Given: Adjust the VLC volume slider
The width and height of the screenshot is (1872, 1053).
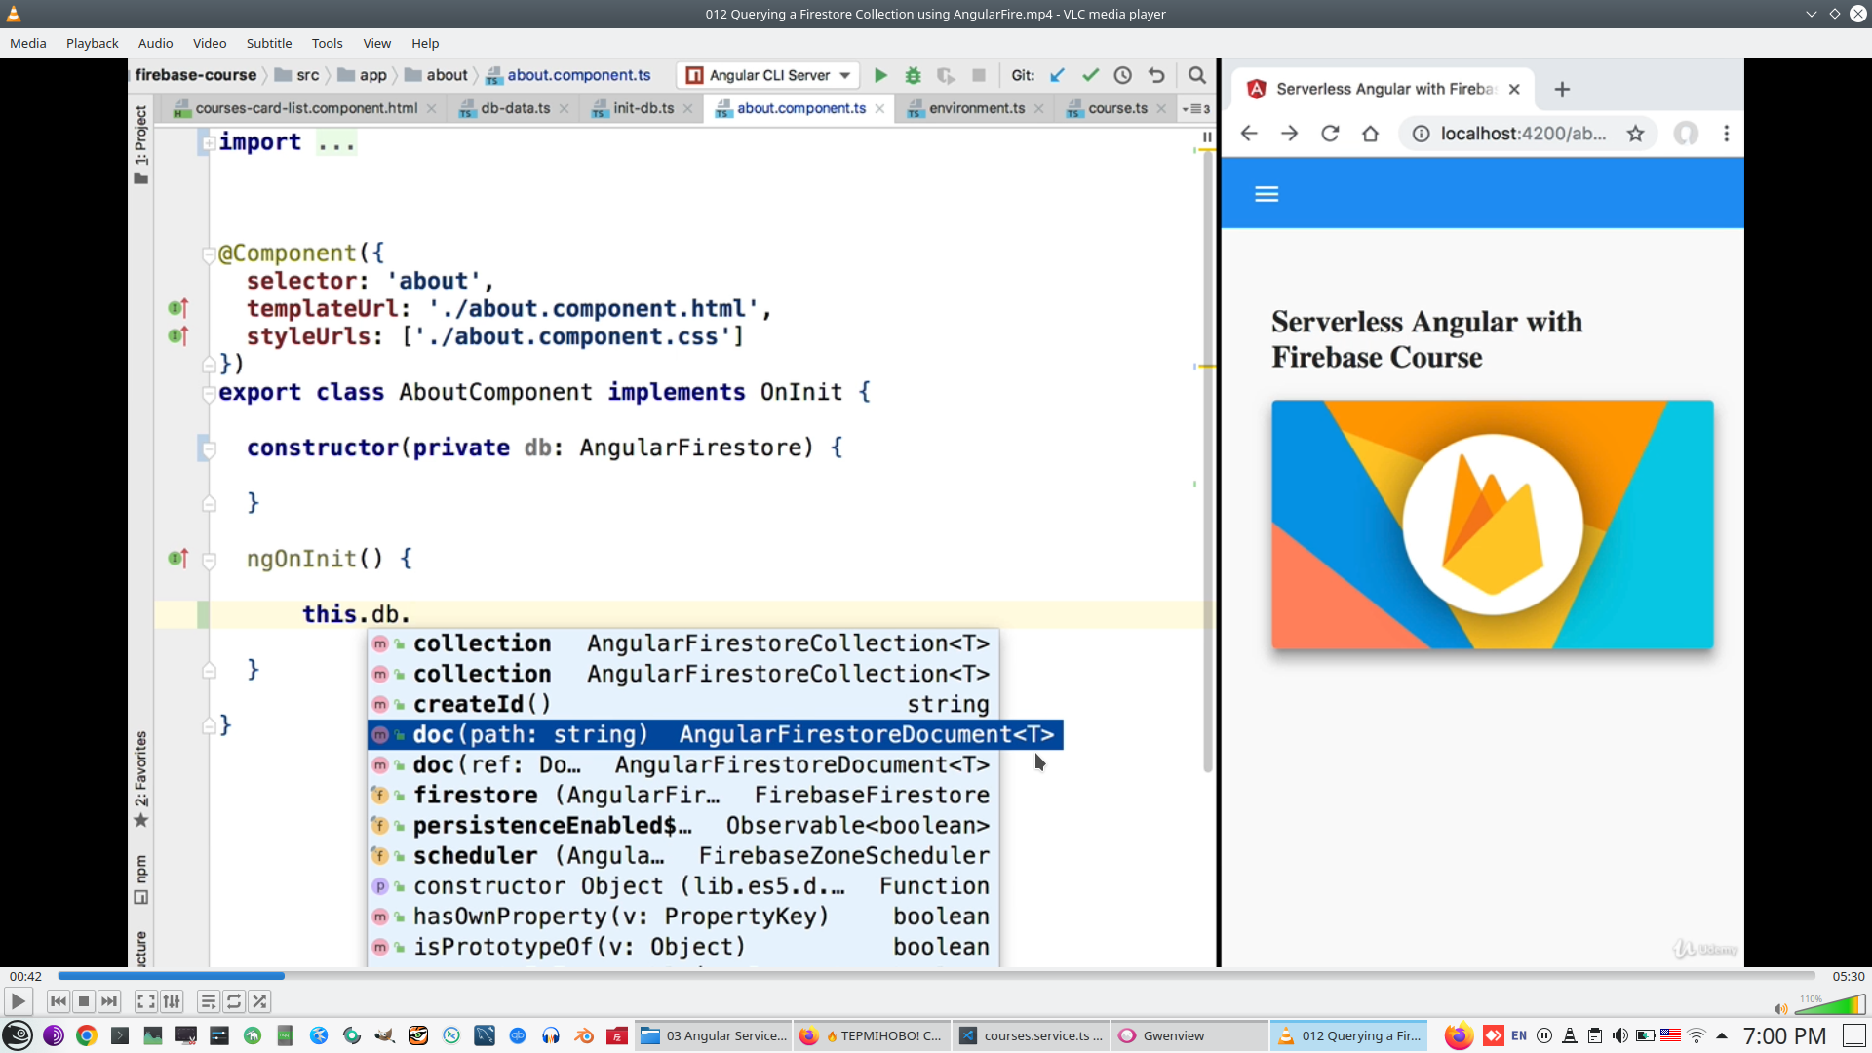Looking at the screenshot, I should (1831, 1006).
